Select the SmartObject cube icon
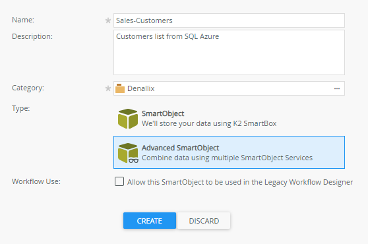This screenshot has width=368, height=244. point(128,119)
